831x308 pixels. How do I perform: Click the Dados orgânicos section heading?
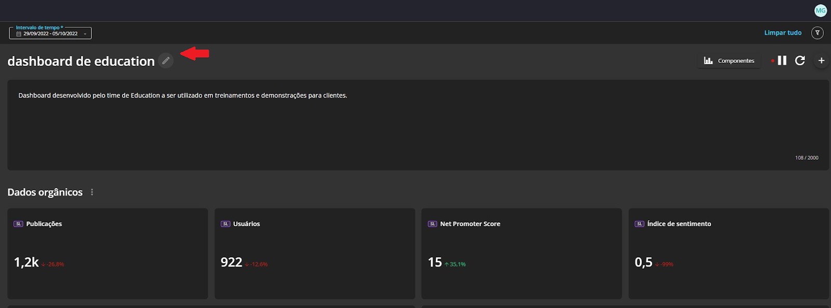point(45,192)
